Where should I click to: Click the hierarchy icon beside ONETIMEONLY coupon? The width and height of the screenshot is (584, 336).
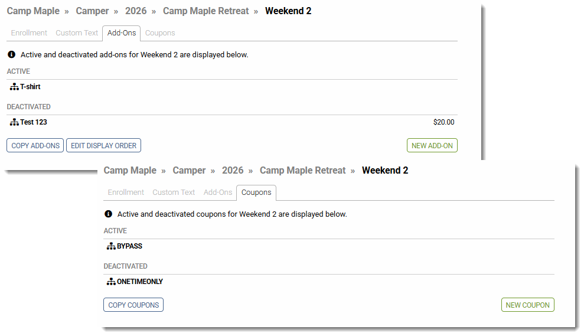click(x=111, y=282)
